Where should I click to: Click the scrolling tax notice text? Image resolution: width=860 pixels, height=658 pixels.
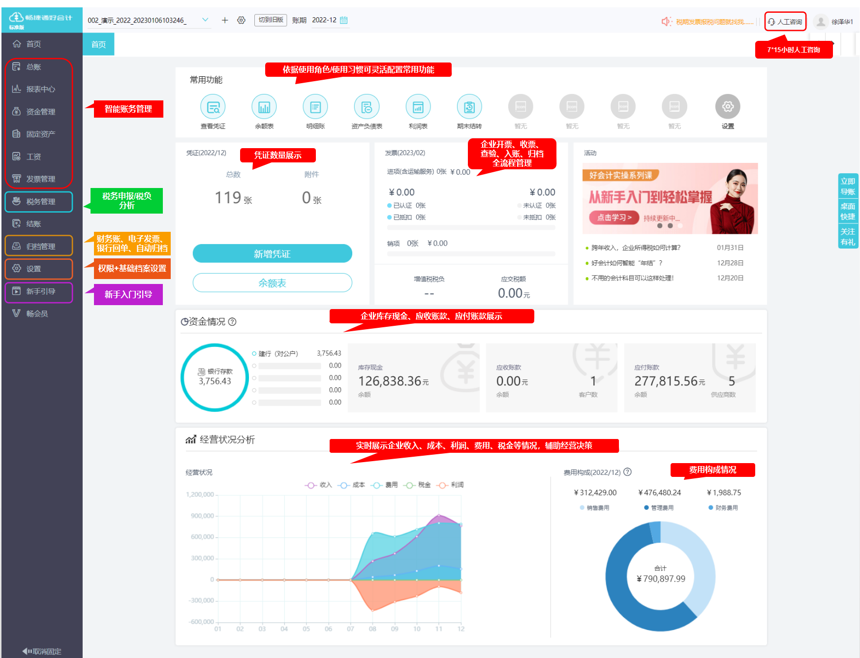click(x=714, y=22)
